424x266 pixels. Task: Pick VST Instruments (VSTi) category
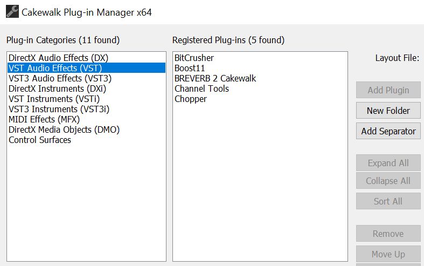click(x=54, y=99)
